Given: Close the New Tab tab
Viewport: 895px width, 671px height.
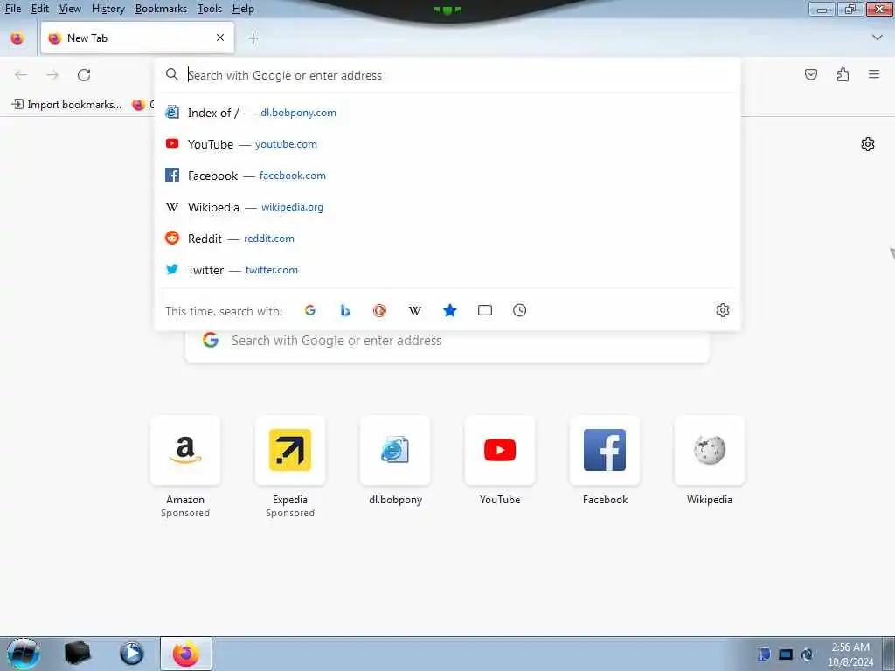Looking at the screenshot, I should coord(220,38).
